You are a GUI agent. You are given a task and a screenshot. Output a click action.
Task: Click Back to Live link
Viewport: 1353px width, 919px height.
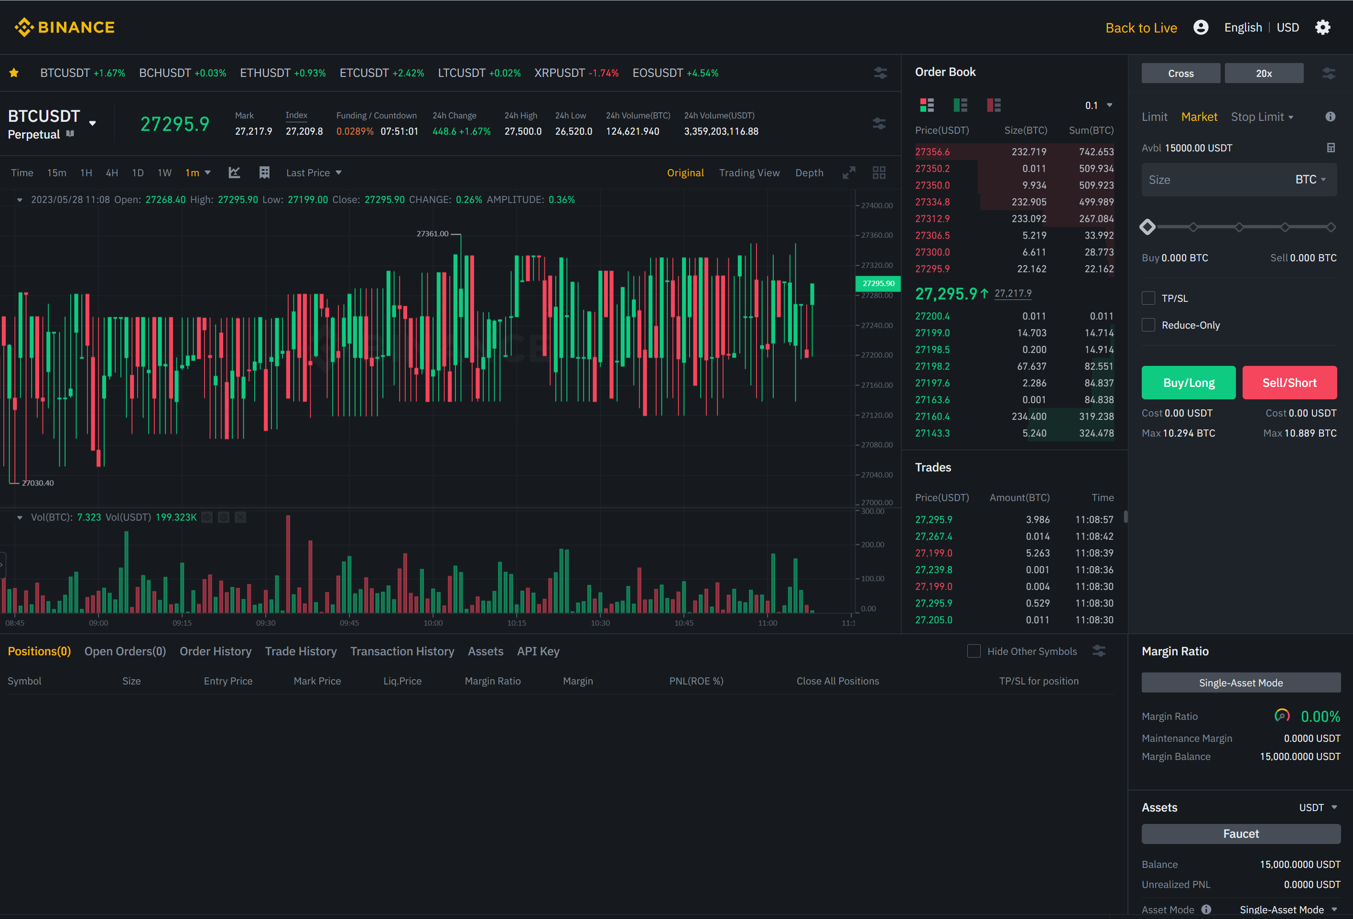tap(1141, 27)
